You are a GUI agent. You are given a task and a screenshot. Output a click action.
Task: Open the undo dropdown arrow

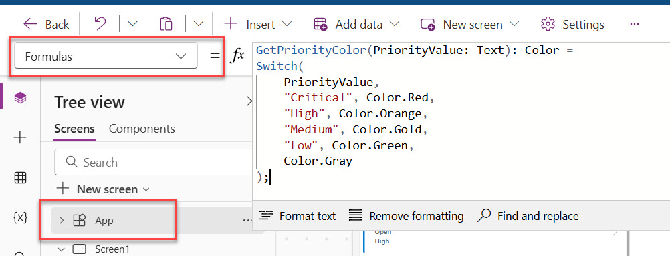(133, 24)
